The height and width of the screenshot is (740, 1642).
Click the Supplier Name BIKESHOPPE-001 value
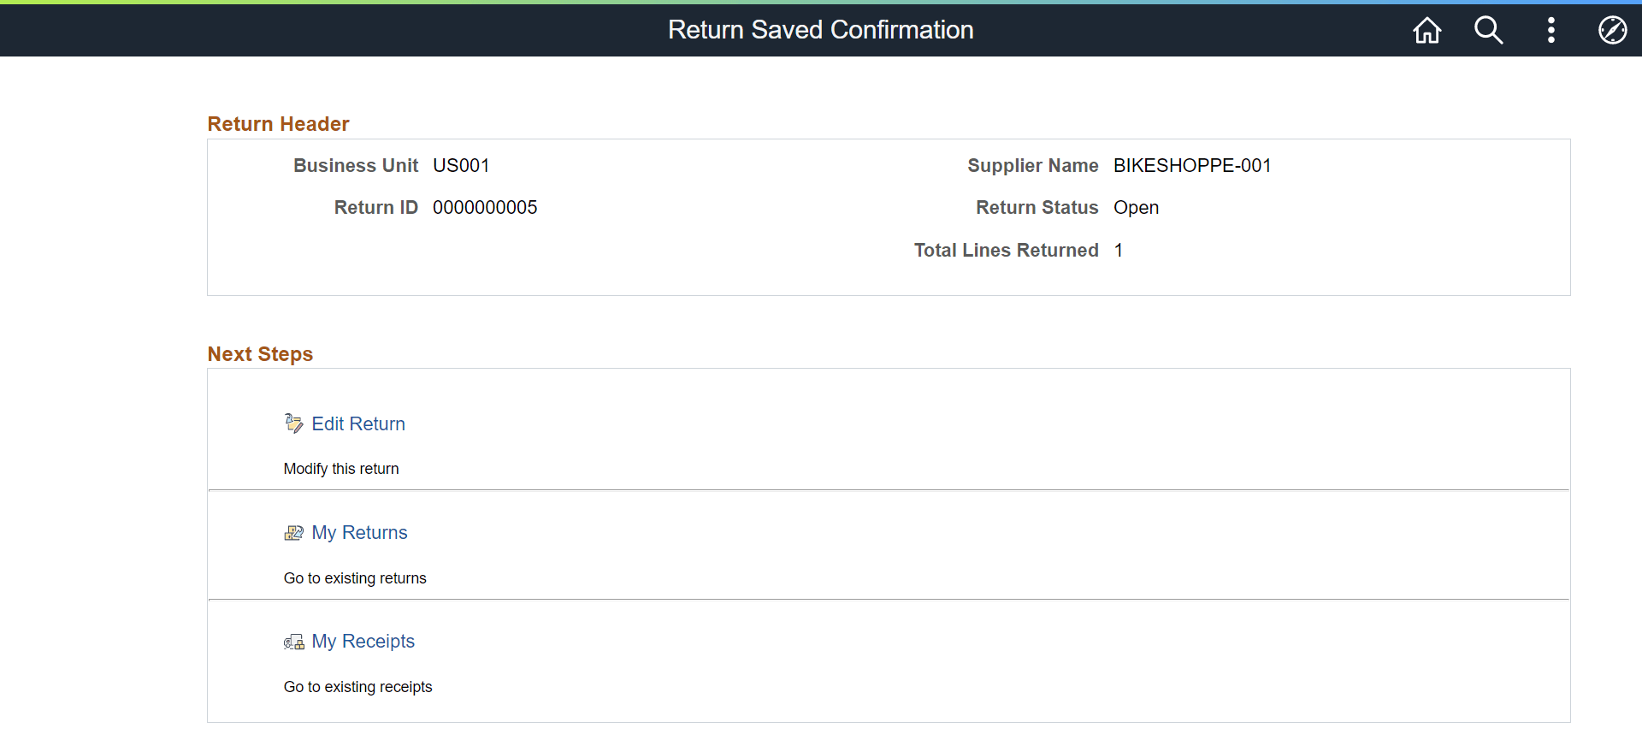coord(1192,165)
